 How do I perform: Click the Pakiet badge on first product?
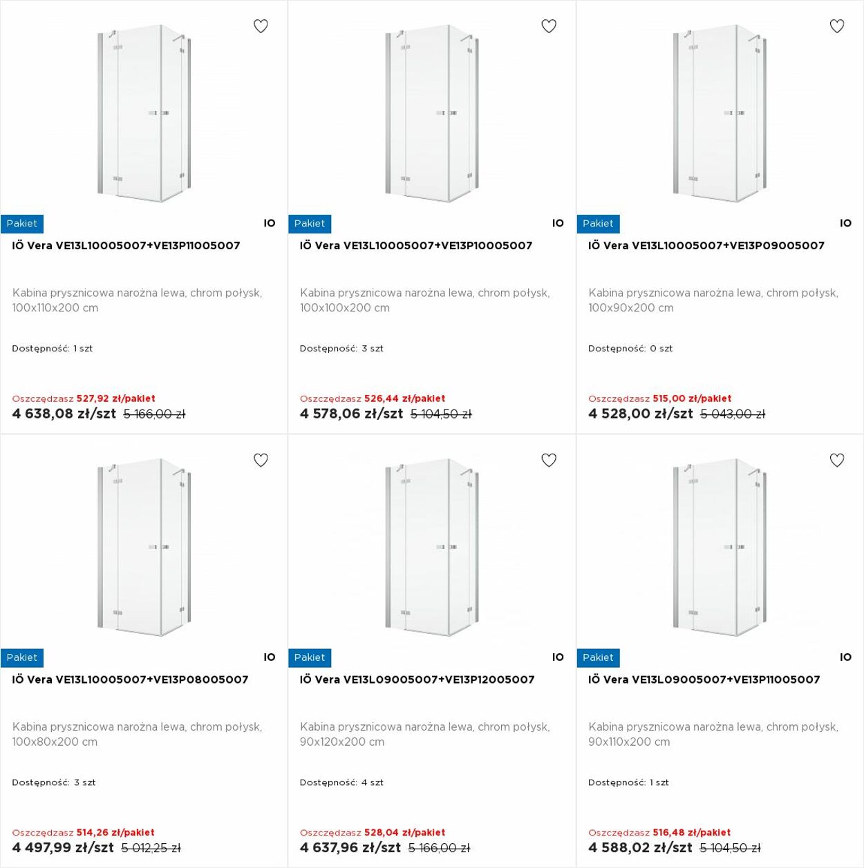[x=22, y=224]
